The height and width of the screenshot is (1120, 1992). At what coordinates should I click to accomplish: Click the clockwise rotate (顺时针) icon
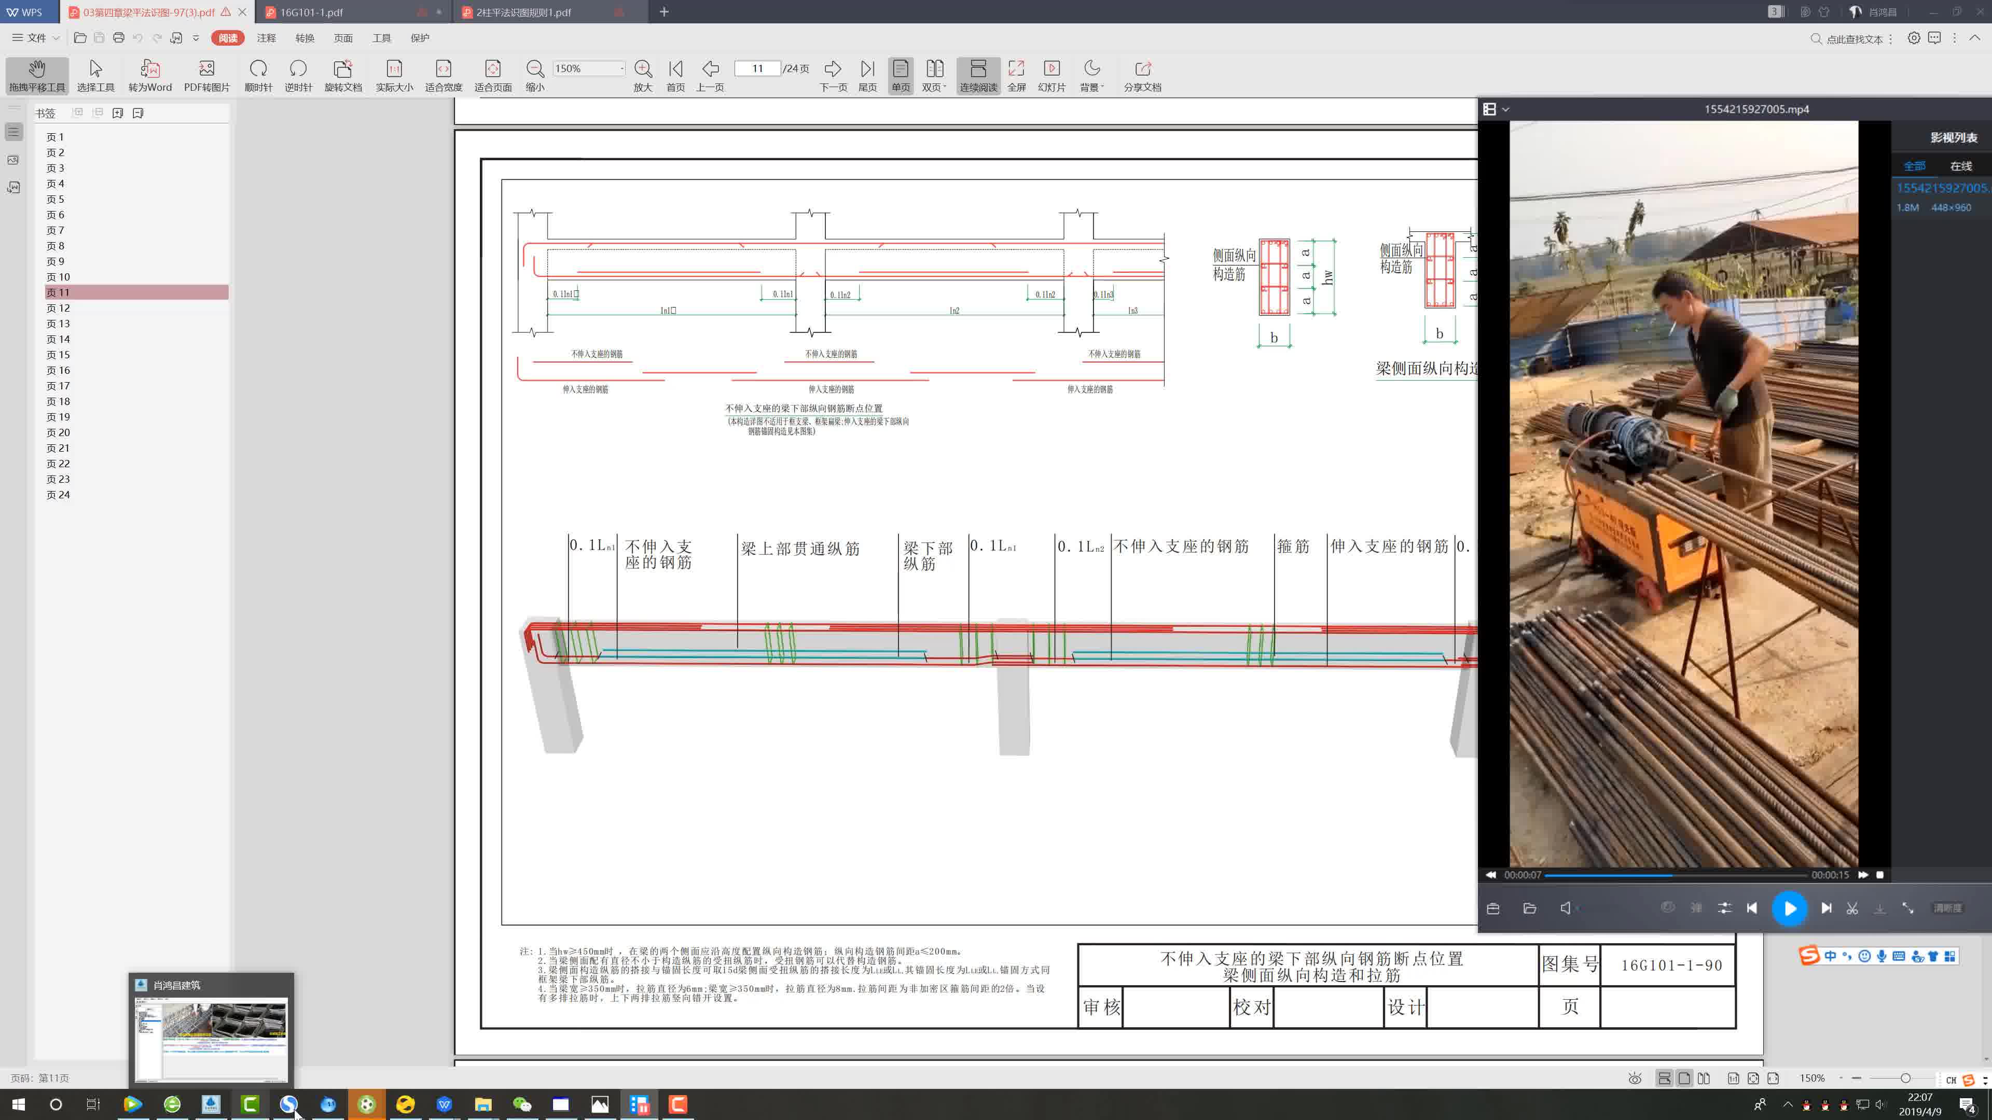[x=258, y=69]
